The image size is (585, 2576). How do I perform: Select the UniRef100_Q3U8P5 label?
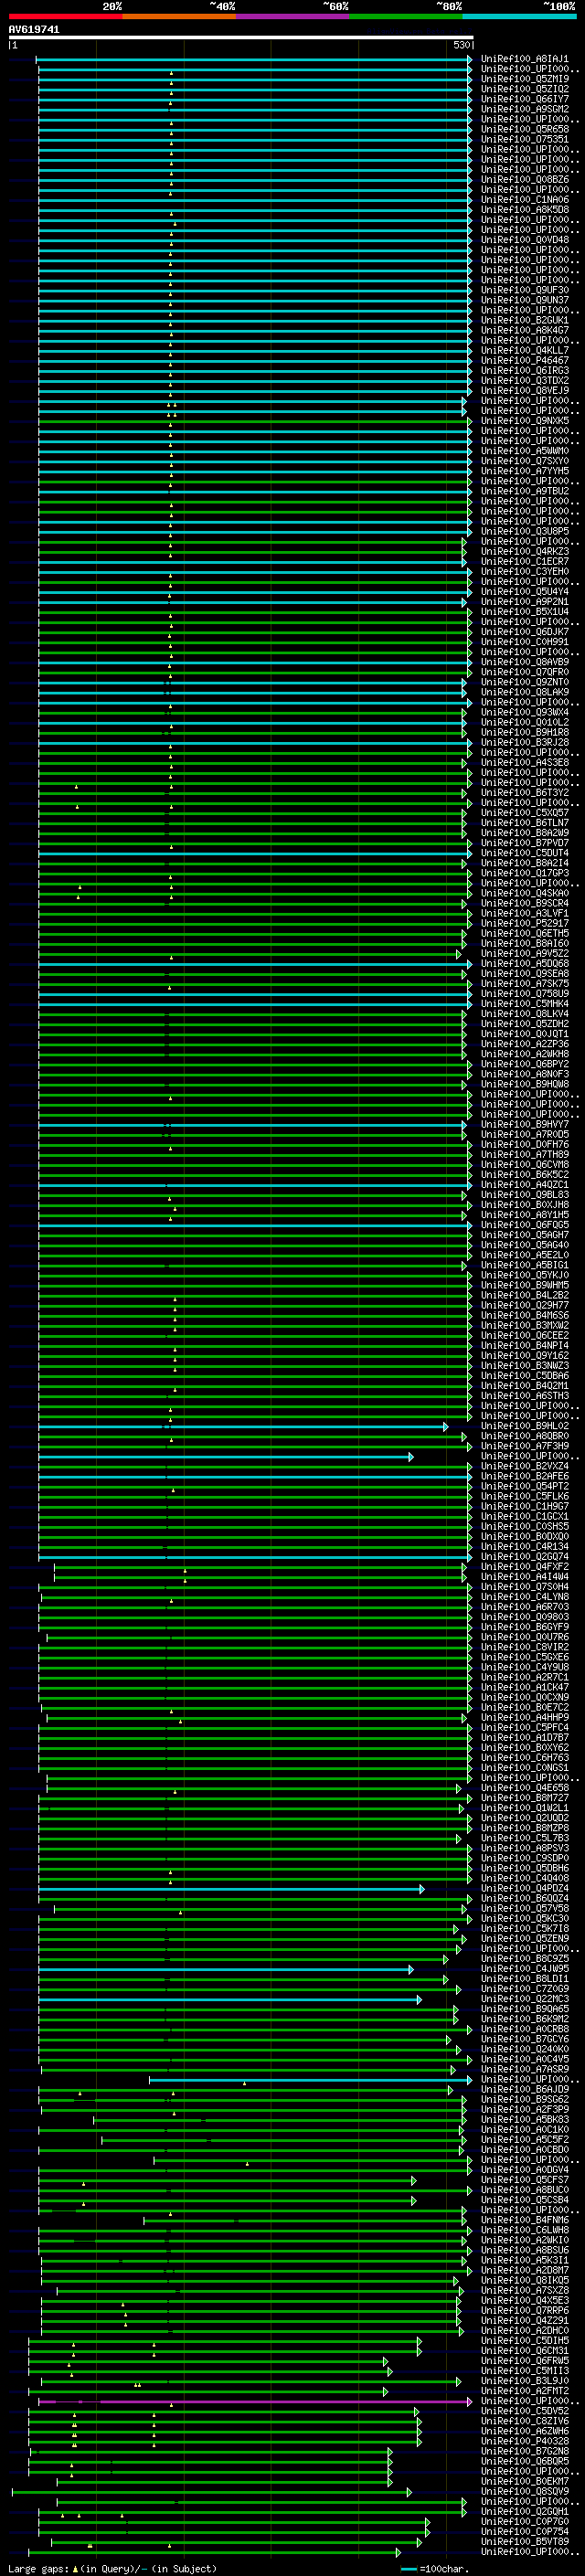point(524,531)
